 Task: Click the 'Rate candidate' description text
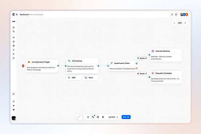click(x=122, y=69)
